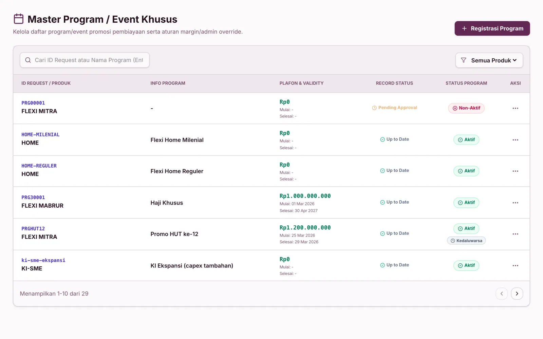The height and width of the screenshot is (339, 543).
Task: Click the funnel filter icon
Action: coord(464,60)
